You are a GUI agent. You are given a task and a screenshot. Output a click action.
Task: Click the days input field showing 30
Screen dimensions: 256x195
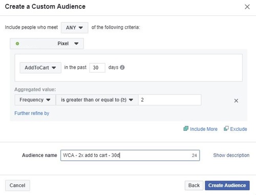[x=97, y=68]
